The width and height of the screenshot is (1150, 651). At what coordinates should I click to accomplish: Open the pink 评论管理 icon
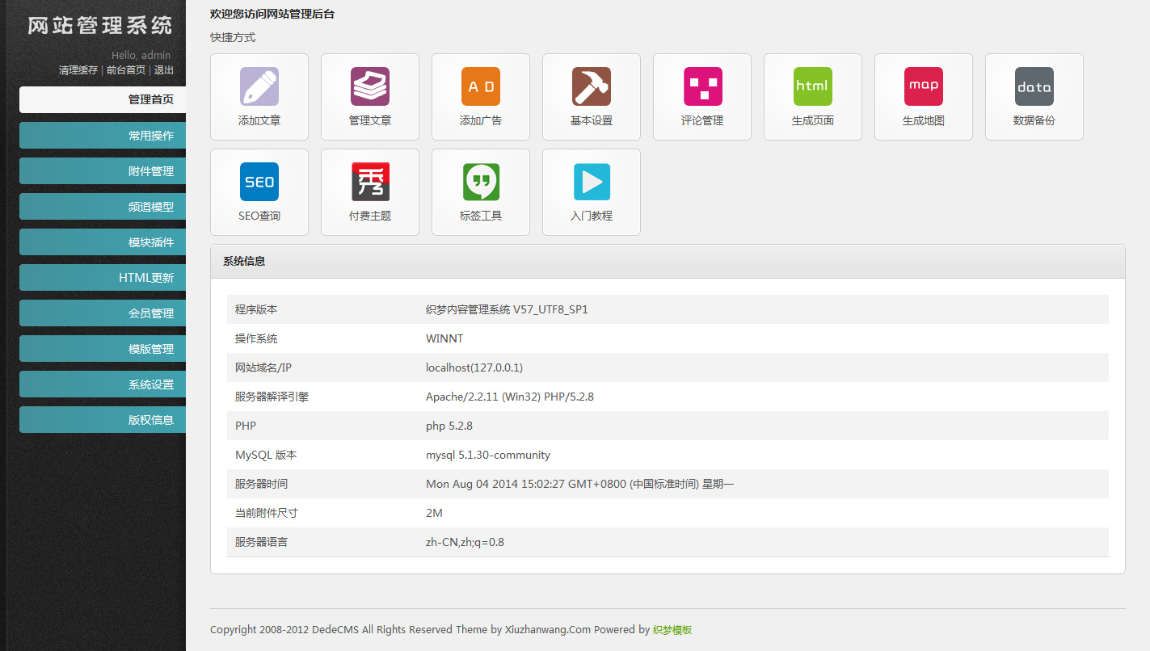pyautogui.click(x=702, y=86)
